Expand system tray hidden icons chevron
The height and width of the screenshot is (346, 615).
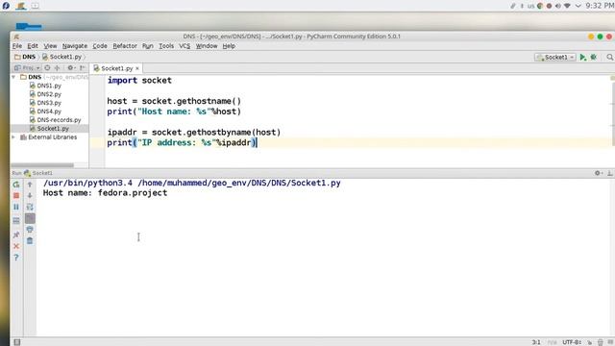click(x=578, y=6)
